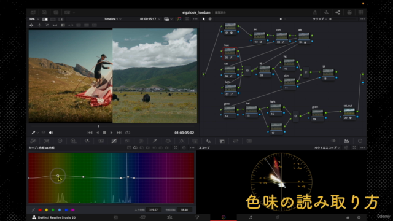Select the cyan hue swatch
Image resolution: width=393 pixels, height=221 pixels.
[60, 210]
